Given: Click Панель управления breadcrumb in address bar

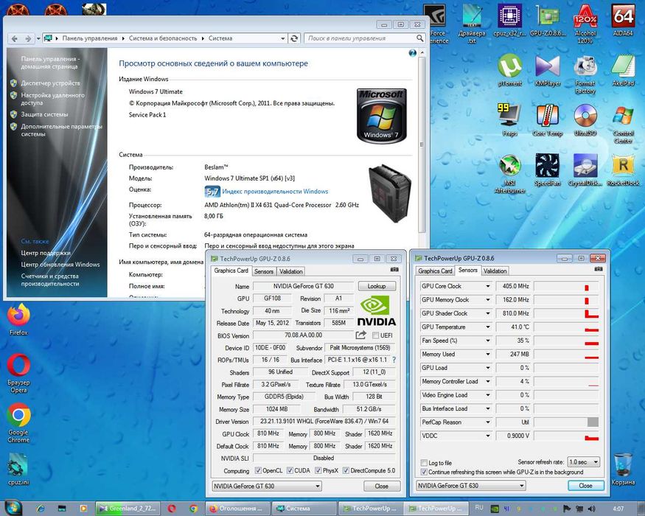Looking at the screenshot, I should (90, 38).
